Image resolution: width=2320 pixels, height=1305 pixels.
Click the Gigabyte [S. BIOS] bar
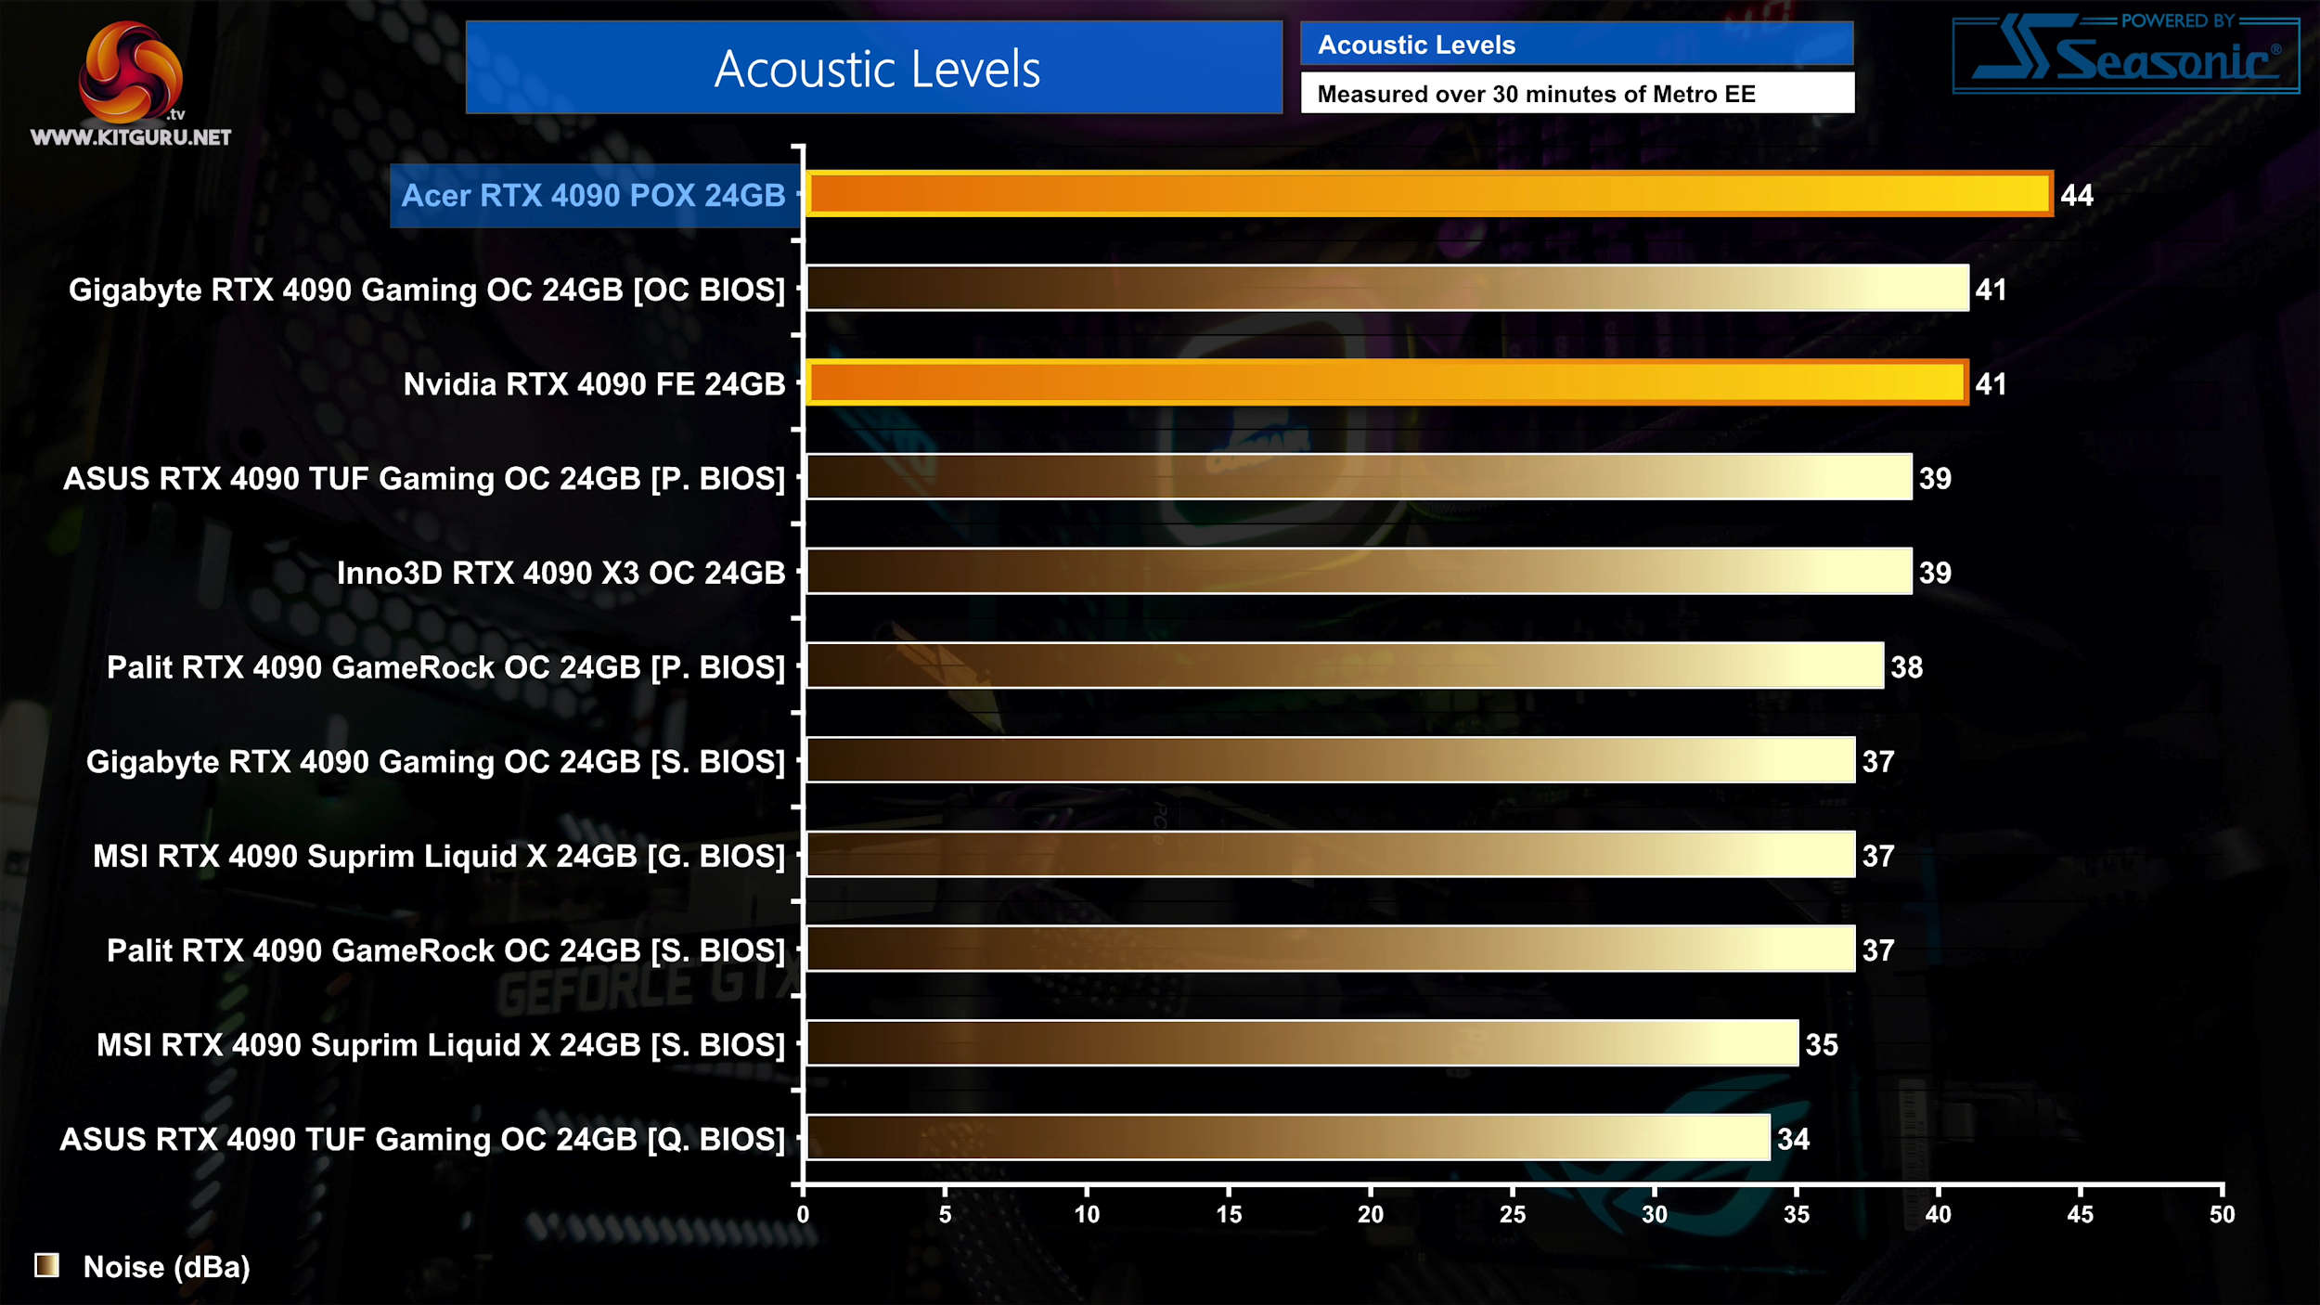click(1330, 760)
